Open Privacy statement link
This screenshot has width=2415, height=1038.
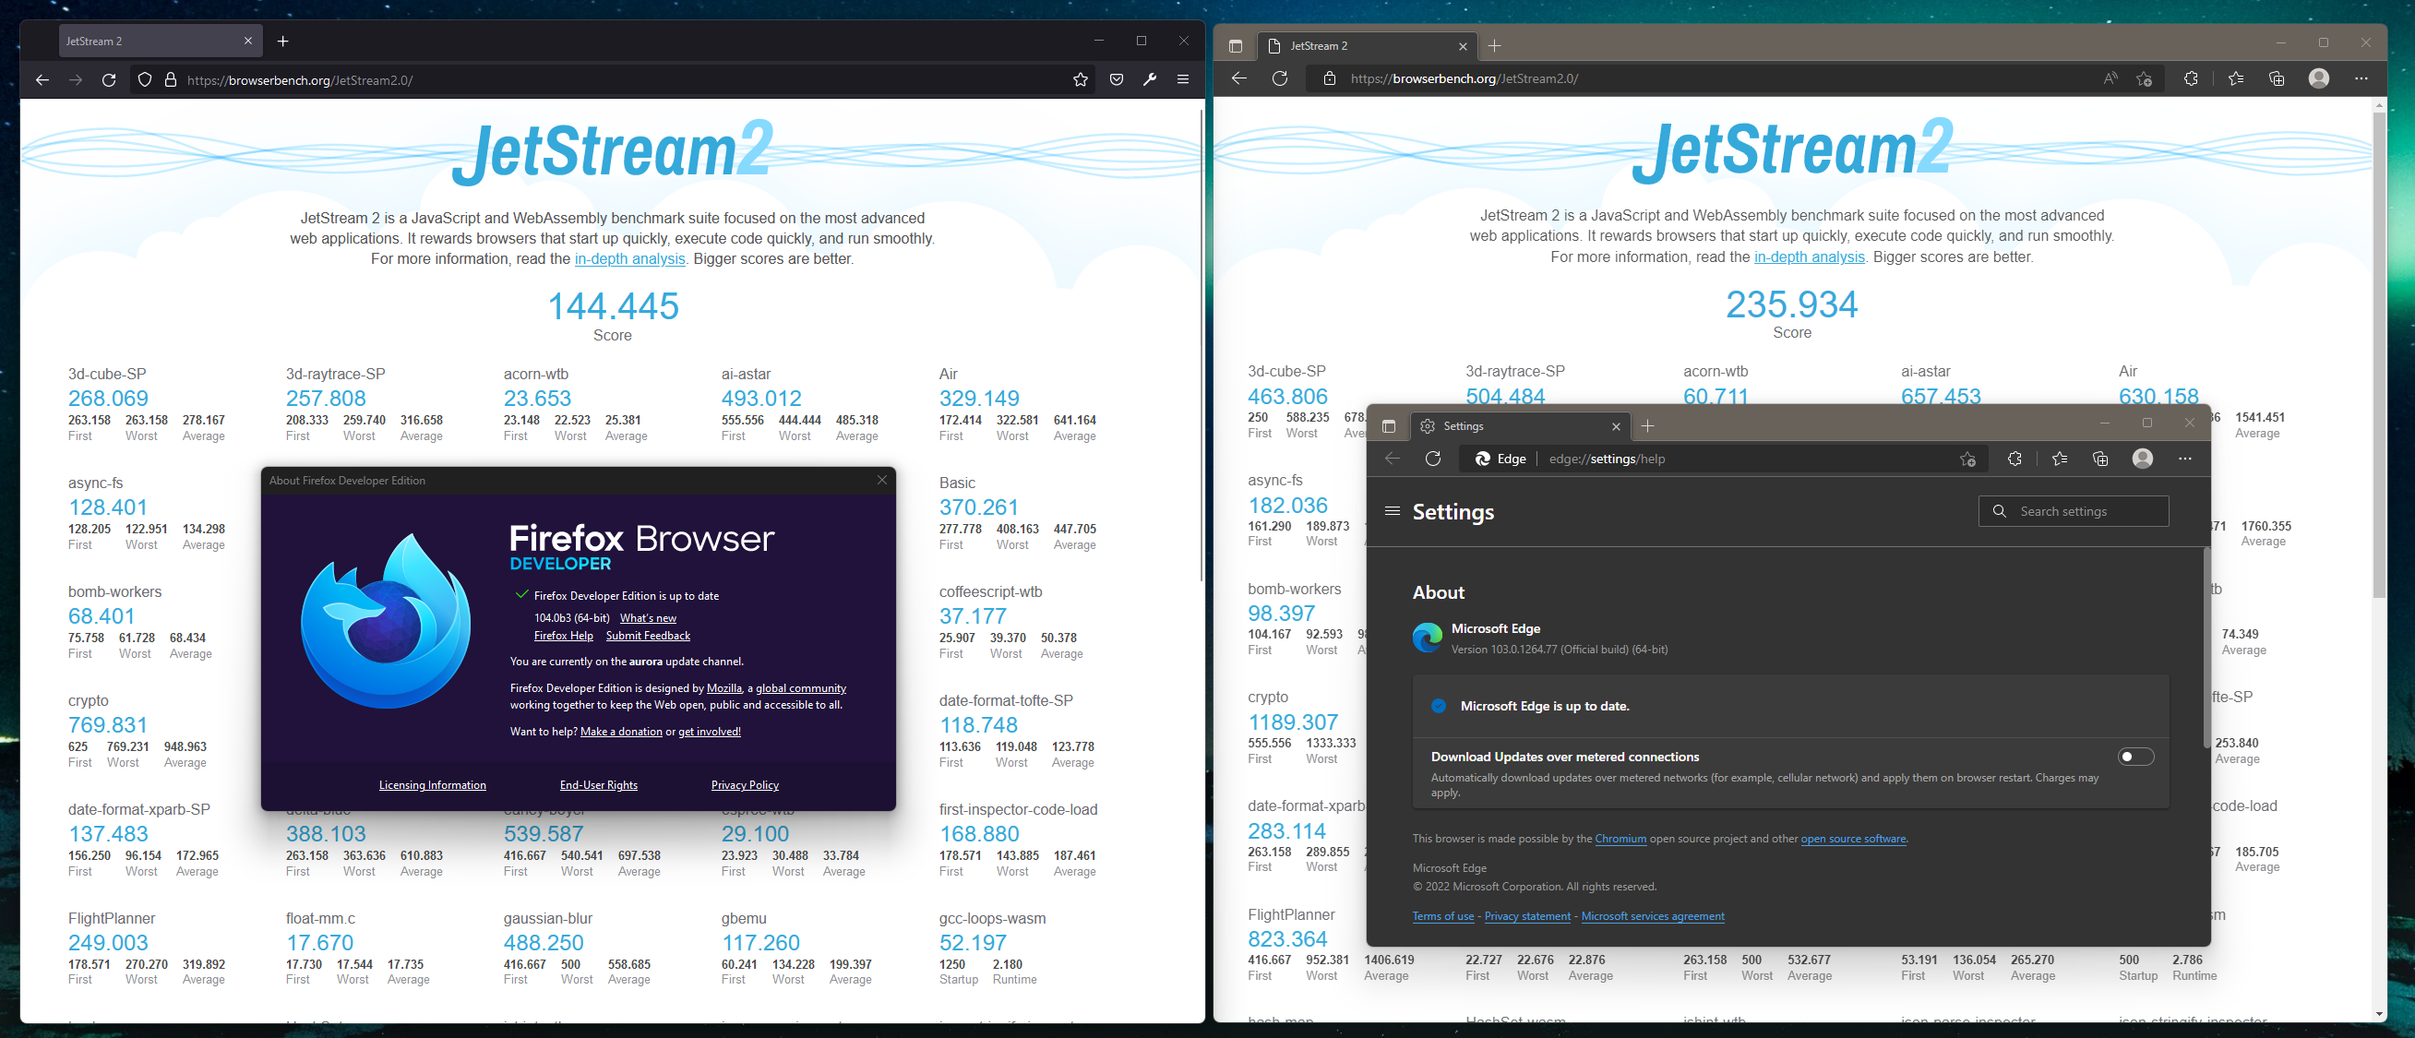[x=1527, y=916]
